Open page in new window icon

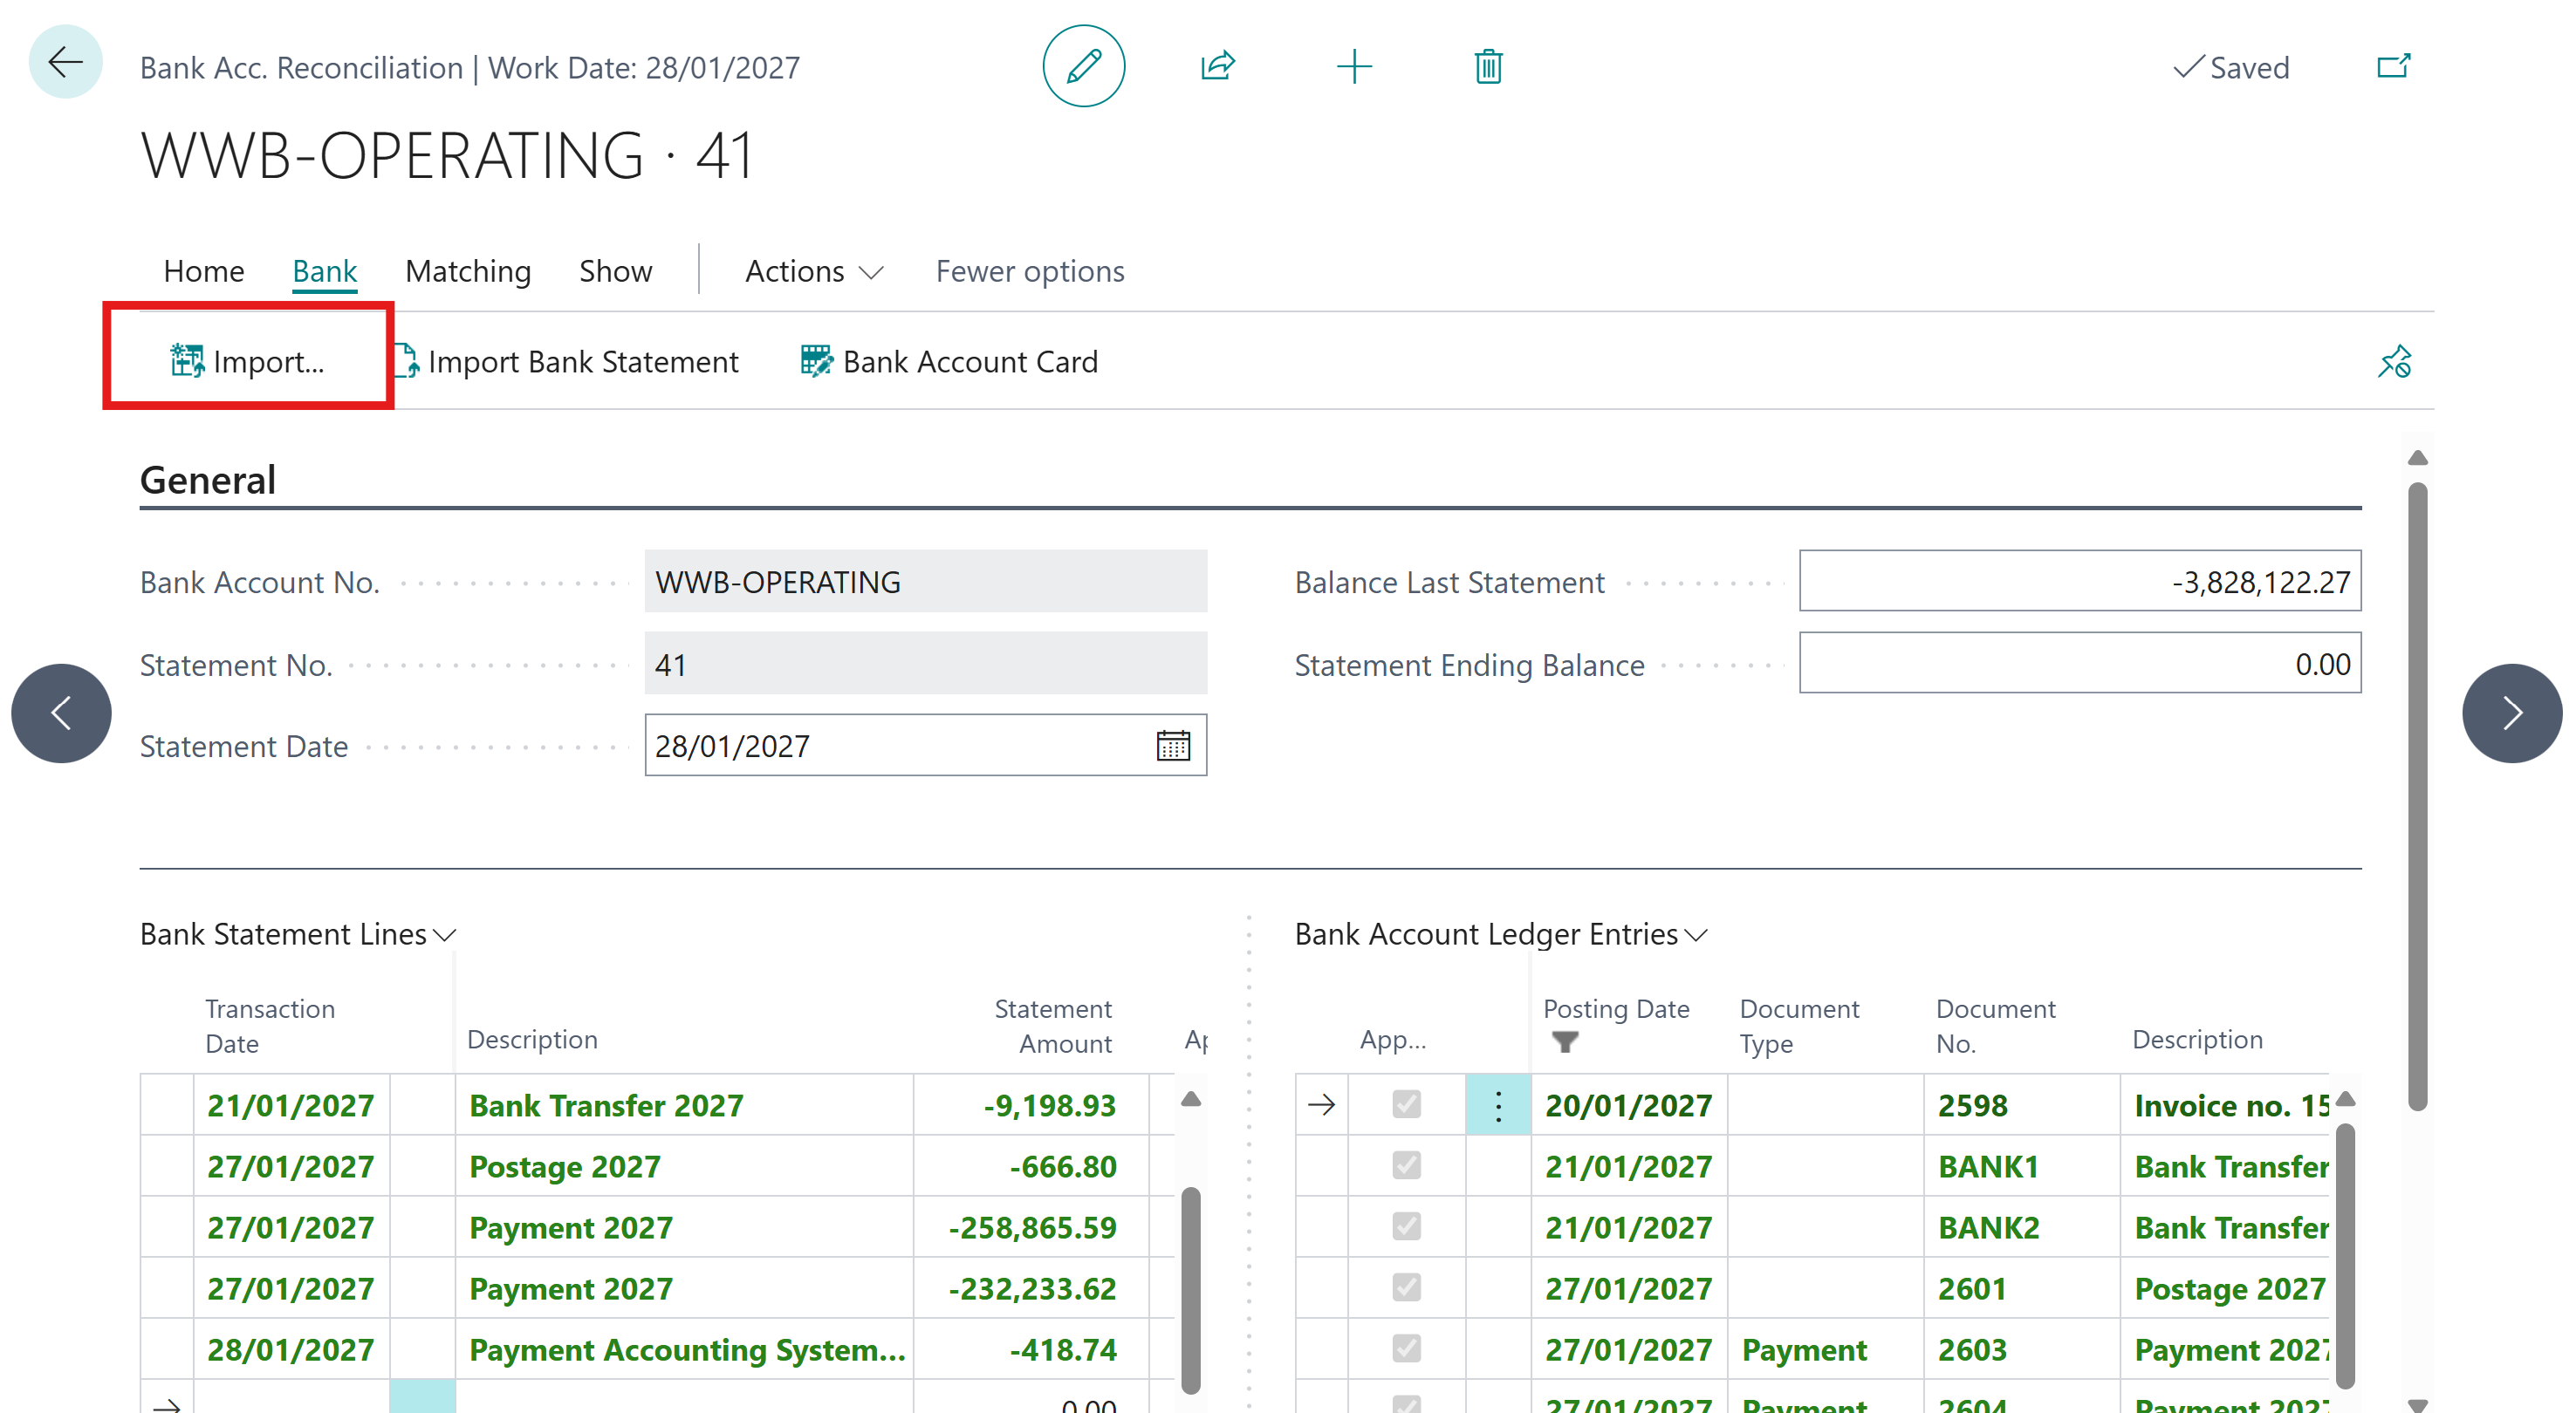2392,66
